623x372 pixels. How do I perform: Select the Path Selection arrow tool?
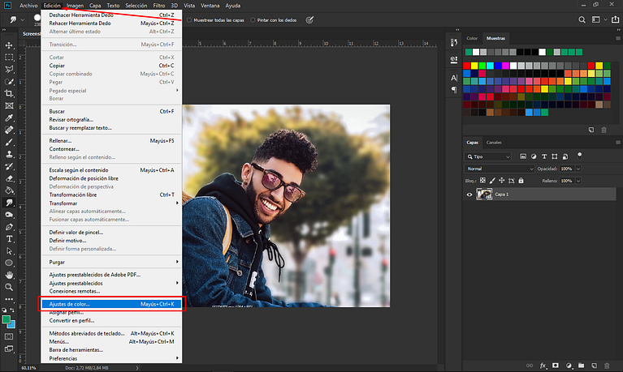(x=9, y=251)
